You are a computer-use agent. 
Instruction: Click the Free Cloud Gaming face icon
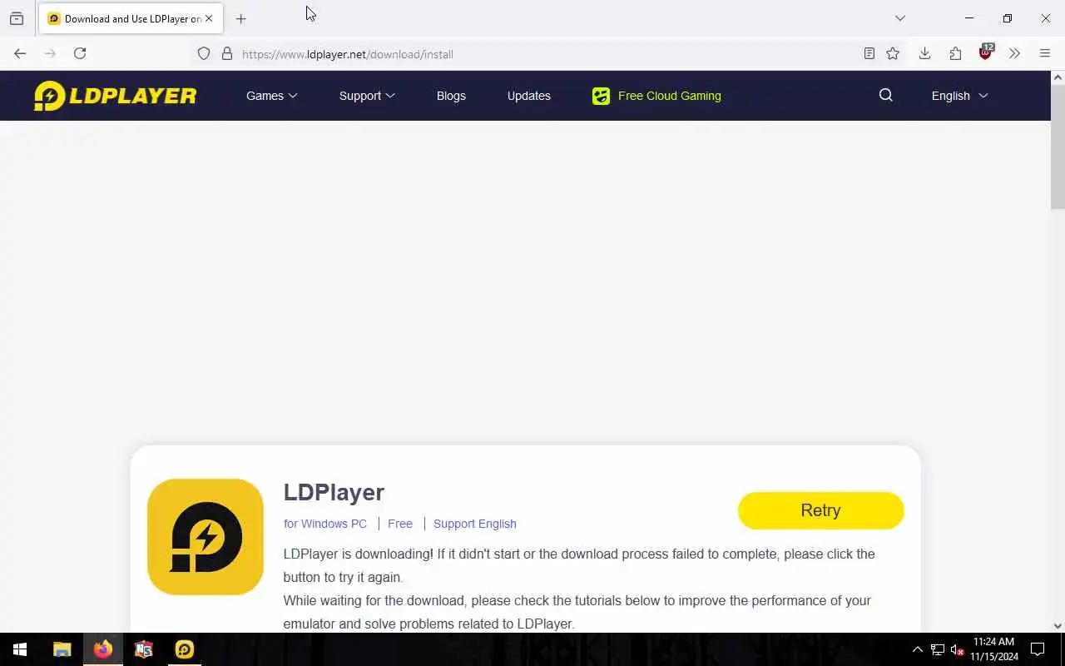(x=601, y=96)
